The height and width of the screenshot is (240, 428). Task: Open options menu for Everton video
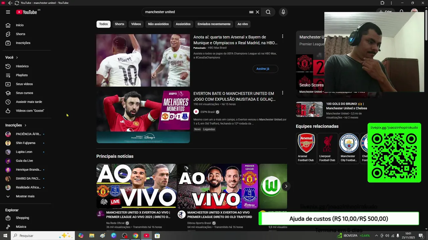click(283, 93)
